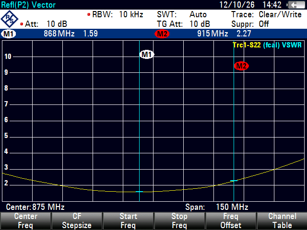Click the red dot beside RBW
Image resolution: width=307 pixels, height=230 pixels.
pyautogui.click(x=89, y=14)
